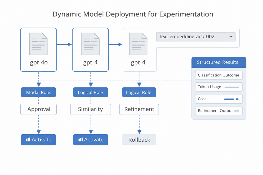Image resolution: width=263 pixels, height=175 pixels.
Task: Click the chevron arrow of the model dropdown
Action: pos(231,37)
